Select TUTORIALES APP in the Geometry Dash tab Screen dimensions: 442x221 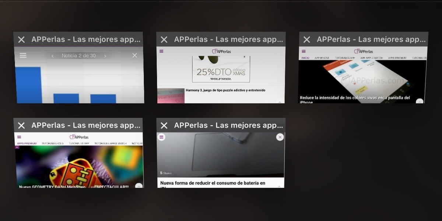point(79,143)
